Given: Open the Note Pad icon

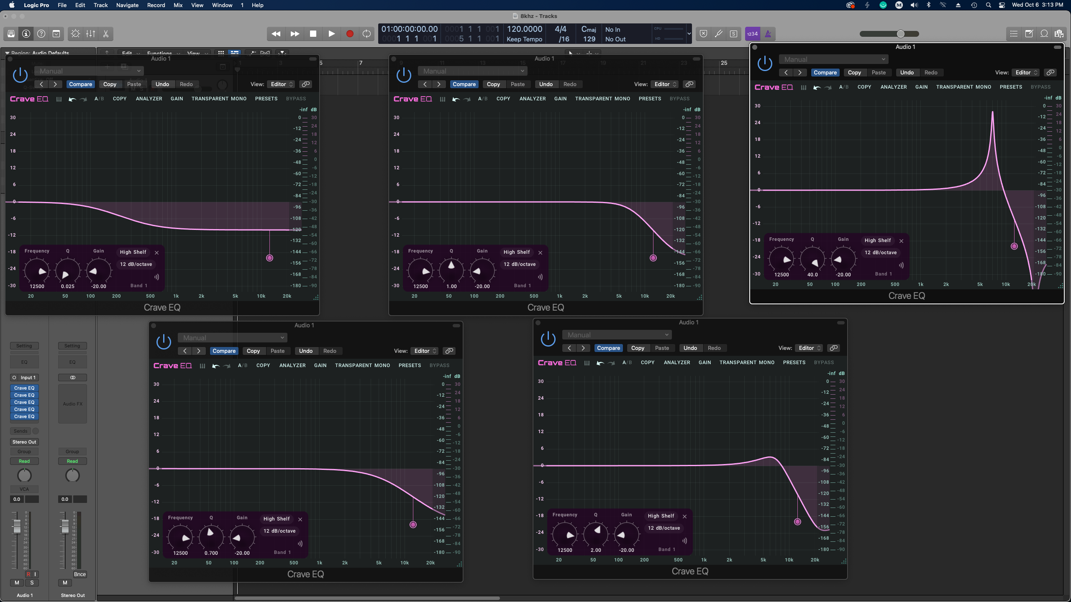Looking at the screenshot, I should (x=1029, y=34).
